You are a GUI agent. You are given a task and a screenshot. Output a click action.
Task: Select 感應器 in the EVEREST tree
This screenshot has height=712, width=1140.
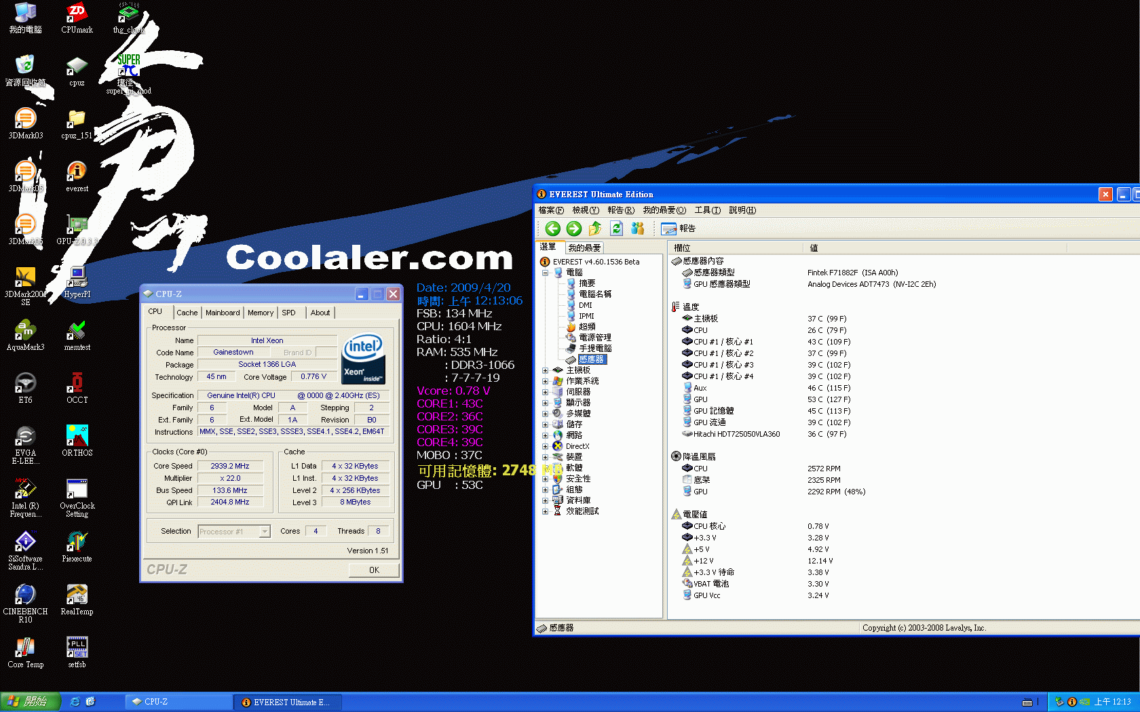pos(592,359)
